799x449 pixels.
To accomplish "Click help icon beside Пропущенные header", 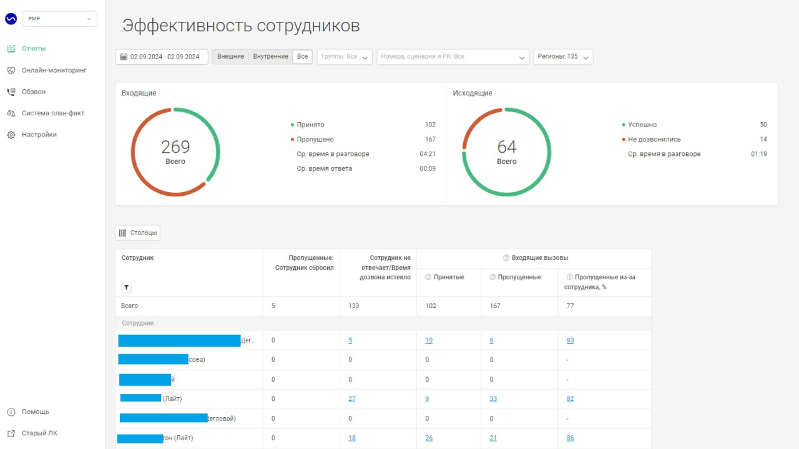I will click(493, 278).
